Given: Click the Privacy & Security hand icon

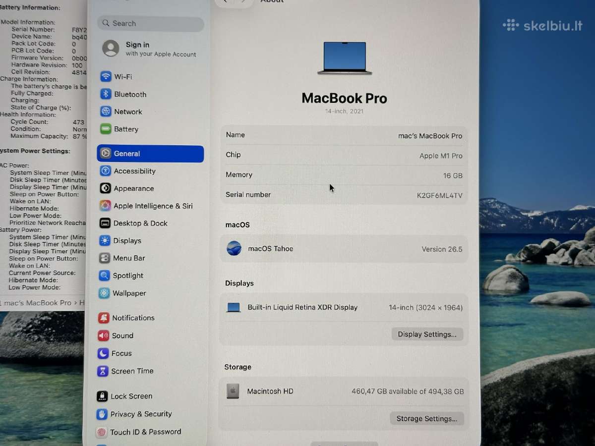Looking at the screenshot, I should click(102, 414).
